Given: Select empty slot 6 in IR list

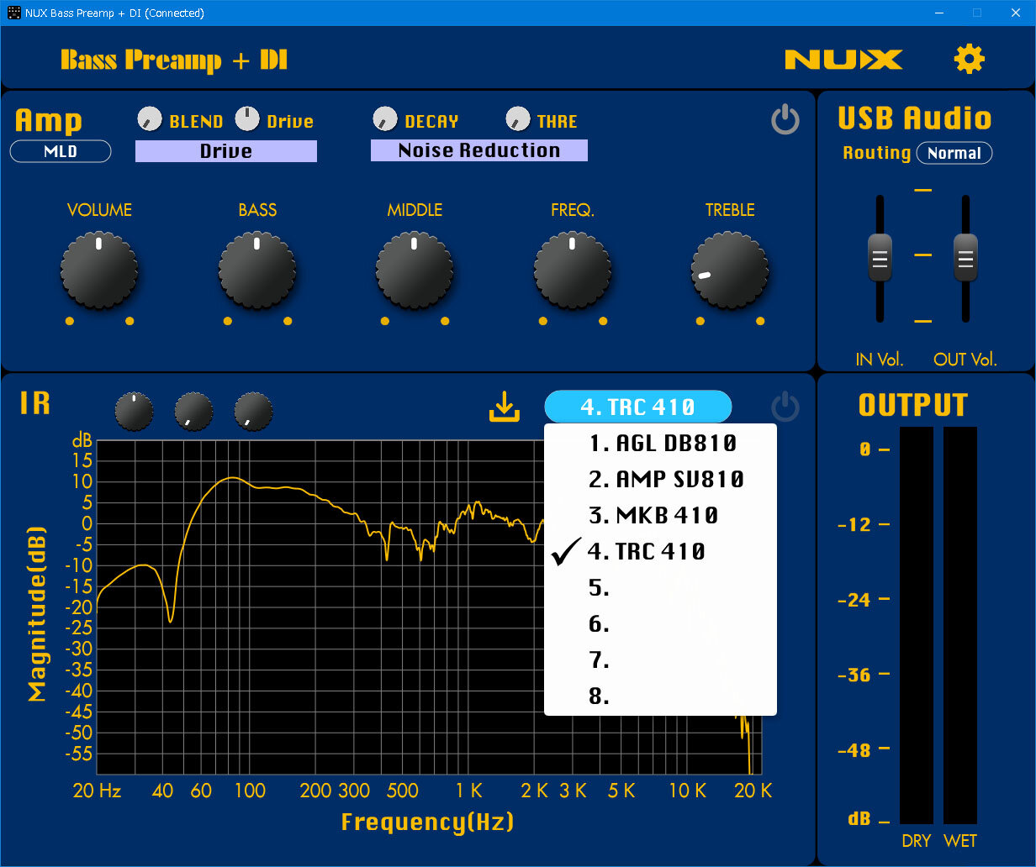Looking at the screenshot, I should 660,624.
